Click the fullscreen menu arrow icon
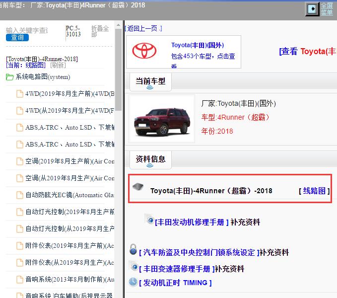 [x=312, y=9]
